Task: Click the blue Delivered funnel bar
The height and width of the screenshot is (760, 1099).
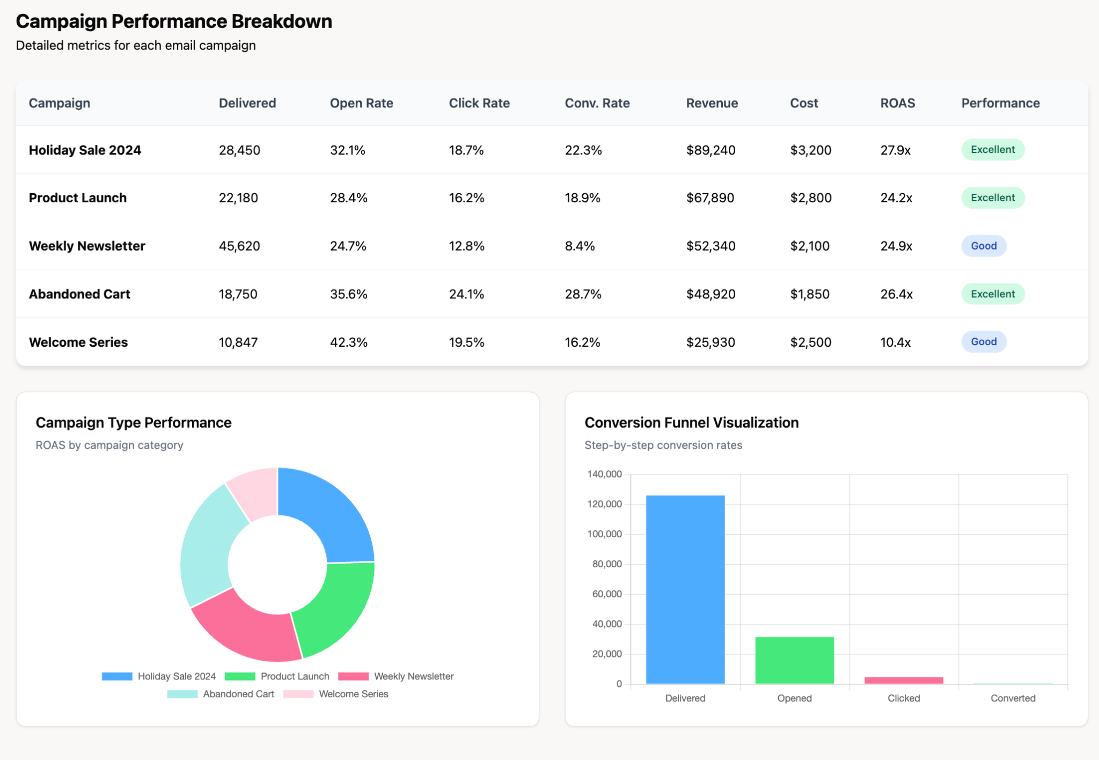Action: point(685,589)
